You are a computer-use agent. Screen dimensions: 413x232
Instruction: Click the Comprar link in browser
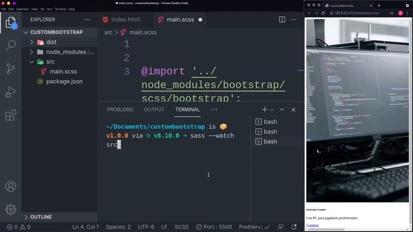[312, 225]
